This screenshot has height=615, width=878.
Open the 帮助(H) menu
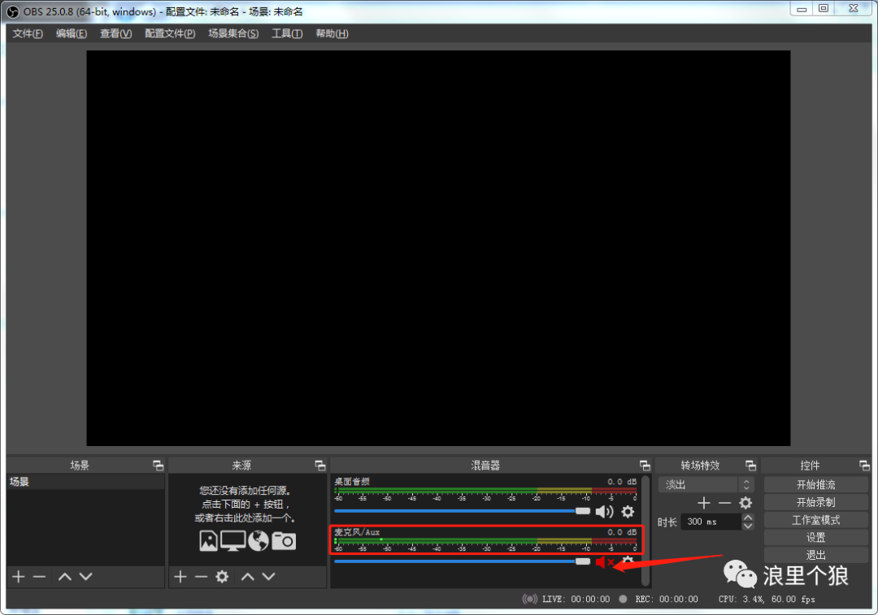(x=332, y=33)
